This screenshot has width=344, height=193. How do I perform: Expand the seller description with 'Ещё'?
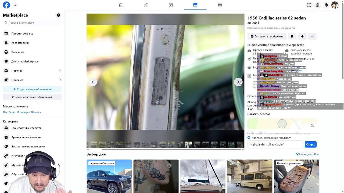click(250, 109)
